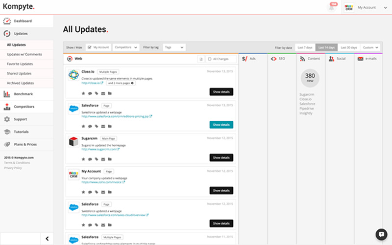Select the Web column header icon

[70, 59]
